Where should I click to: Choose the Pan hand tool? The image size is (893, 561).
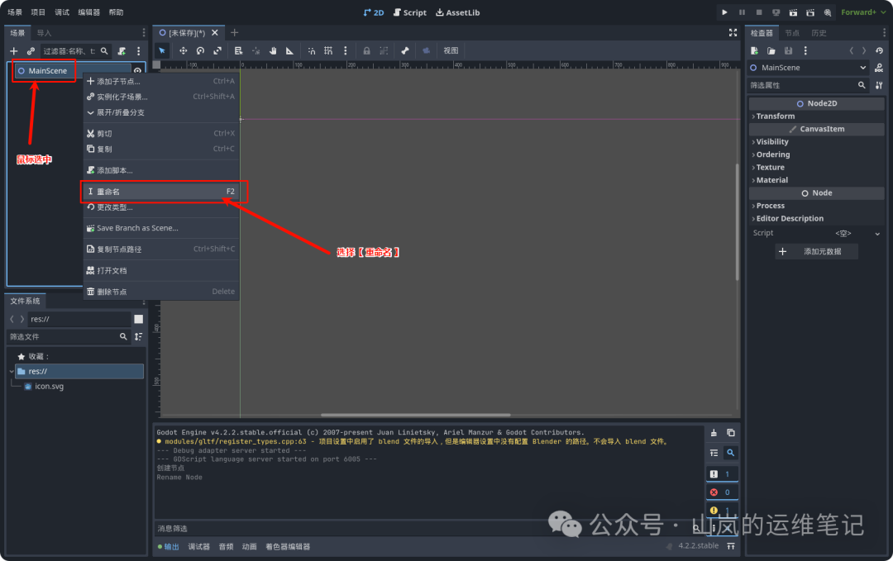(272, 51)
